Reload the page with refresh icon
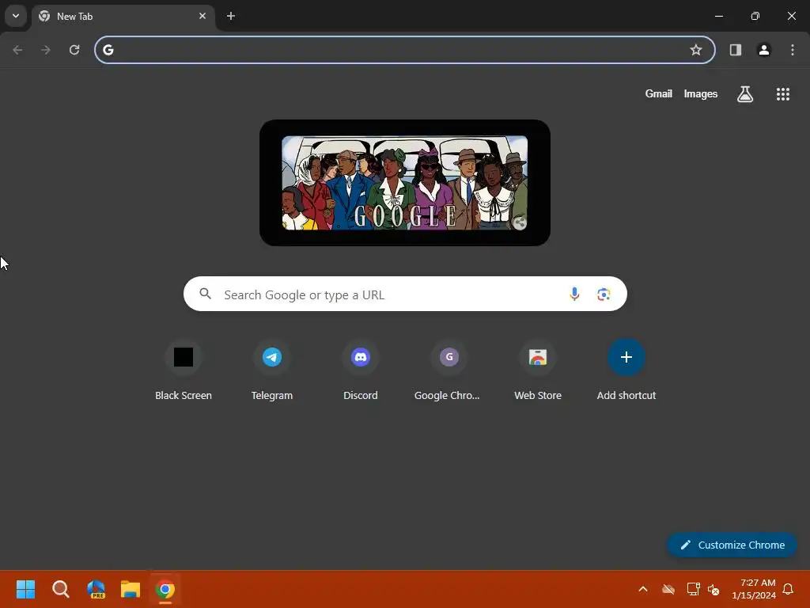 [74, 50]
